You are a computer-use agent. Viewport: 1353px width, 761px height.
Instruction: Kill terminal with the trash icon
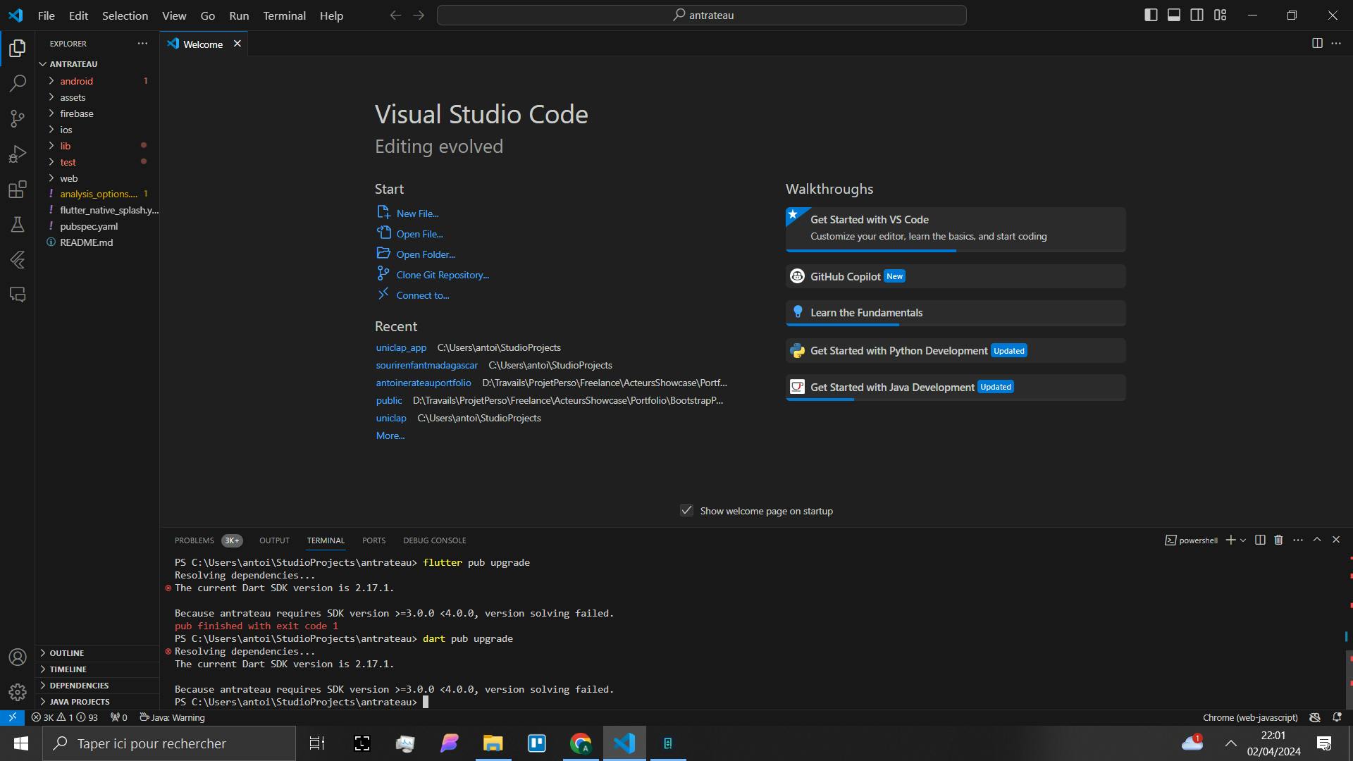point(1278,540)
